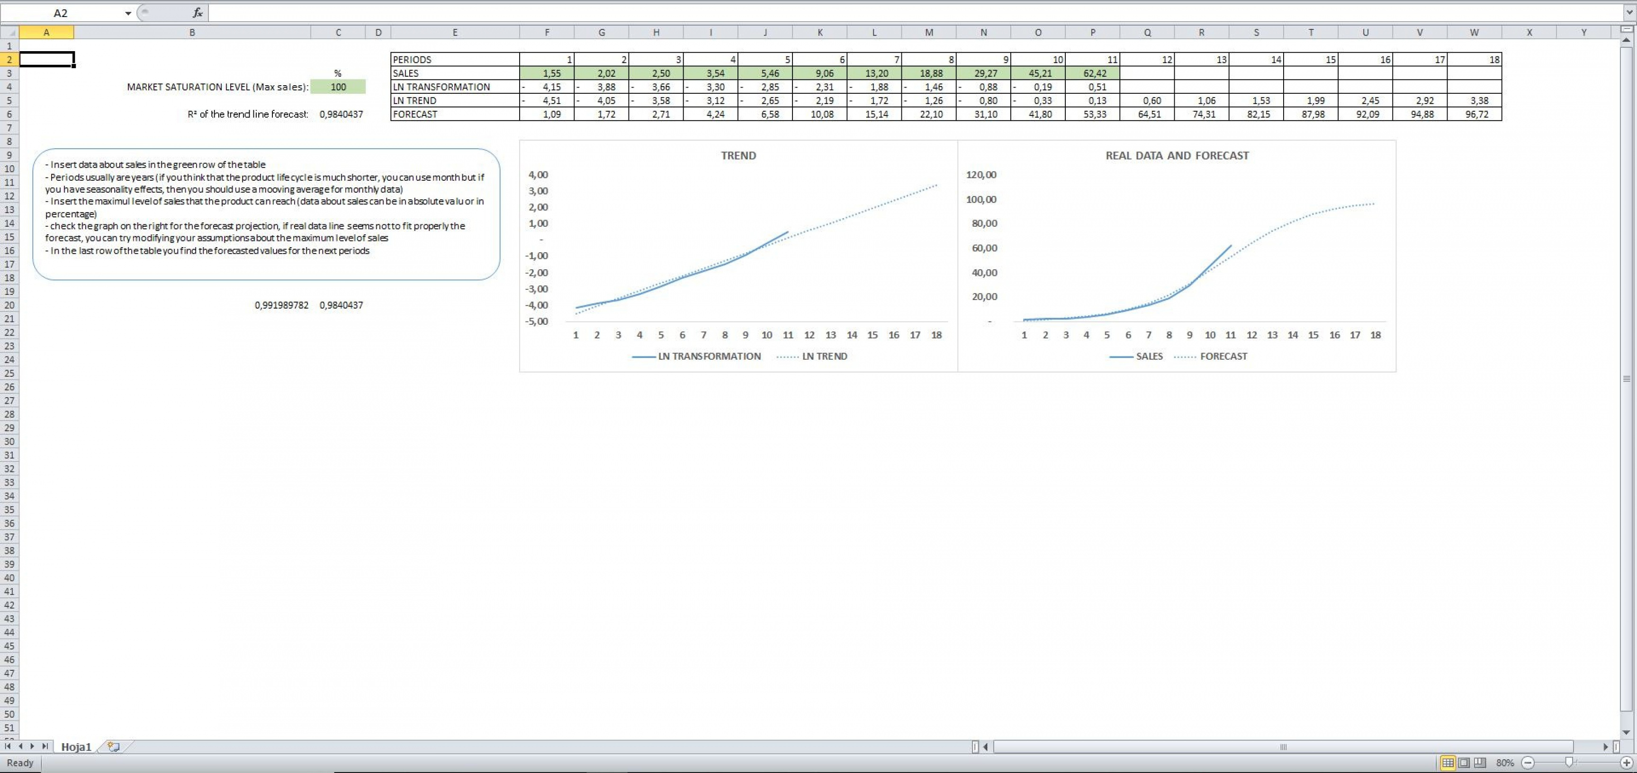Switch to Page Break Preview view
Image resolution: width=1637 pixels, height=773 pixels.
click(x=1480, y=762)
